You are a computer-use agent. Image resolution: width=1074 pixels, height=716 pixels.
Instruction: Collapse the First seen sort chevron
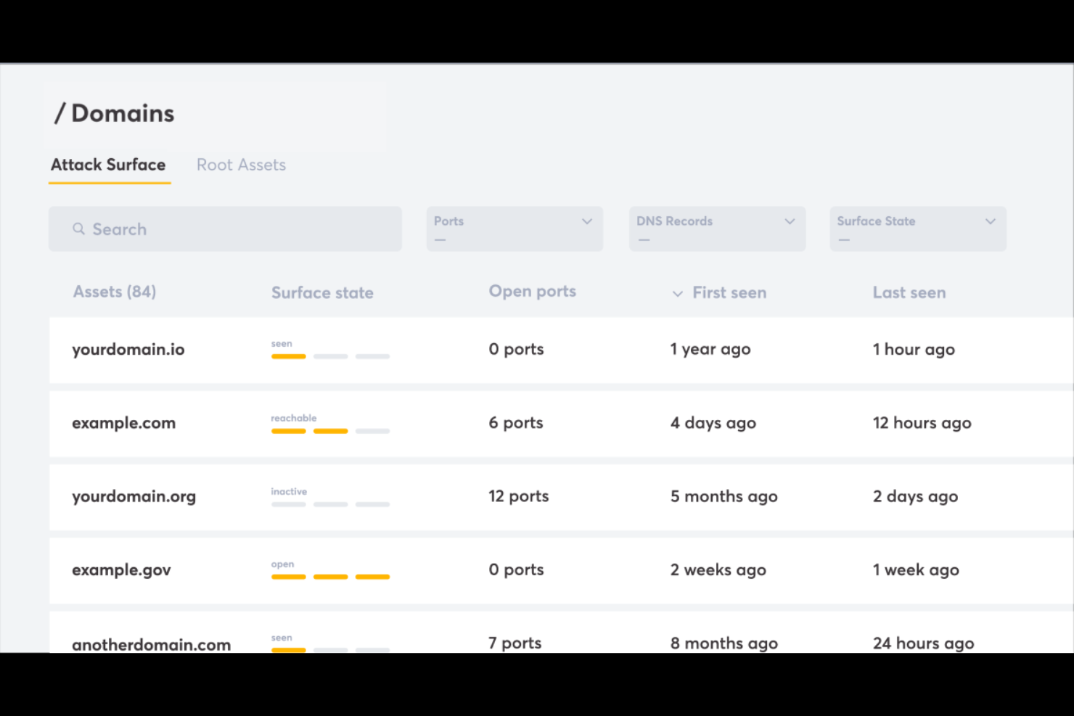pyautogui.click(x=677, y=294)
